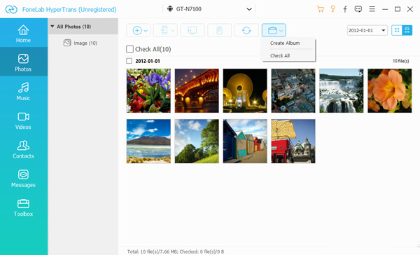Click the Refresh icon in toolbar
420x255 pixels.
pos(246,30)
